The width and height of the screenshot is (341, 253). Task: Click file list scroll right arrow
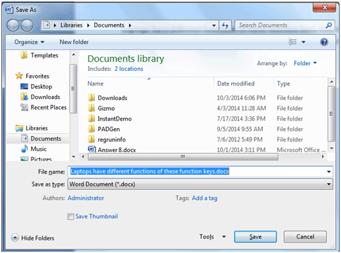pos(323,156)
